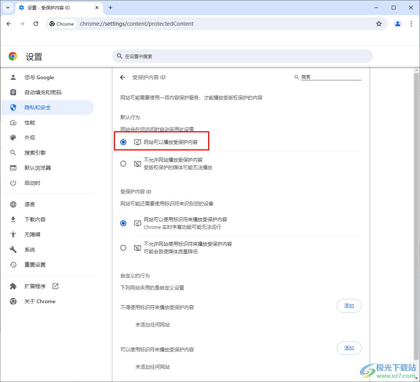
Task: Open 语言 settings section
Action: (x=47, y=204)
